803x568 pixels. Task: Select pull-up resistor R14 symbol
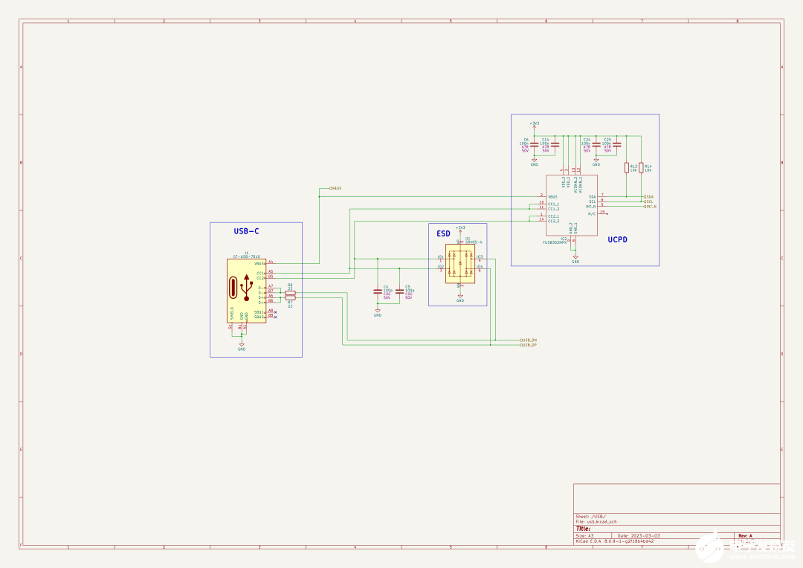point(641,167)
